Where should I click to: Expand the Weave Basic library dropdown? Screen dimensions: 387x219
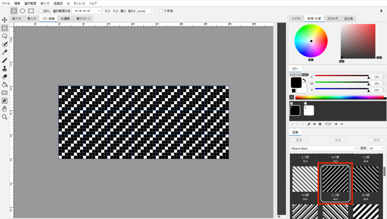324,148
